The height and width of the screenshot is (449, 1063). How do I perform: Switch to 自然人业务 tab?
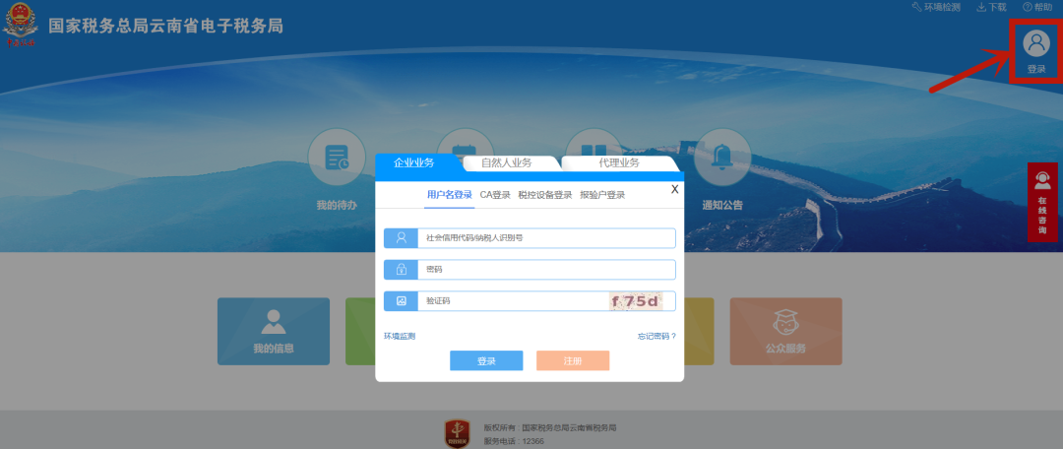(x=507, y=162)
